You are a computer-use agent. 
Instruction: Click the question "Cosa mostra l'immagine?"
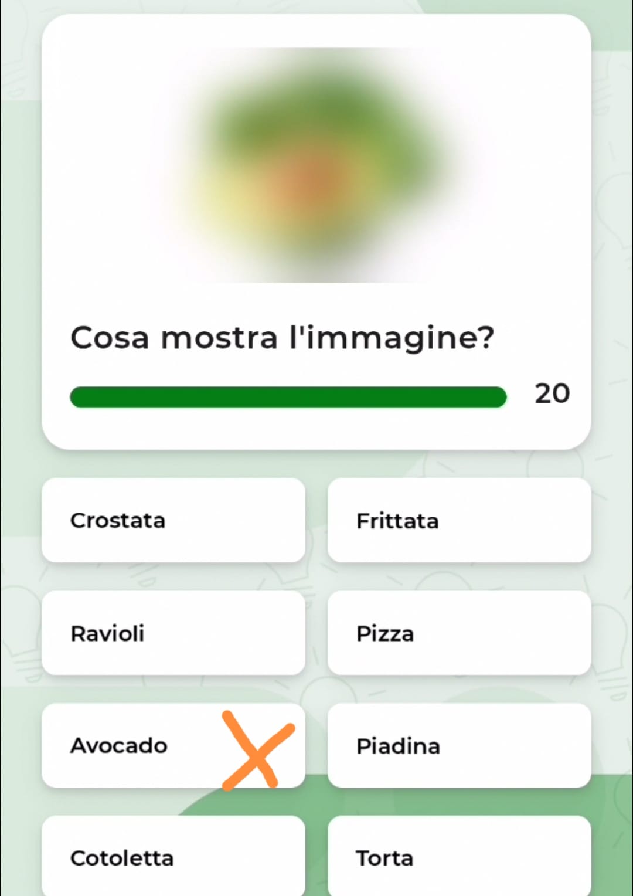(x=282, y=339)
